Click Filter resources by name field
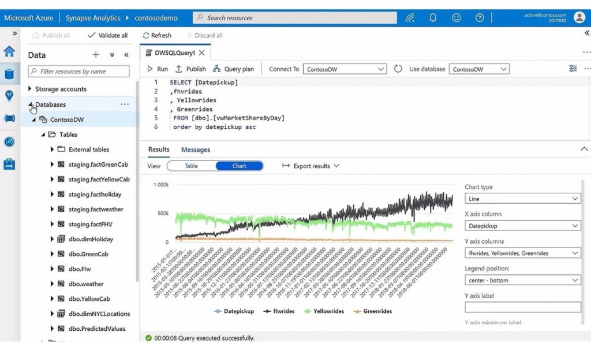 coord(78,71)
